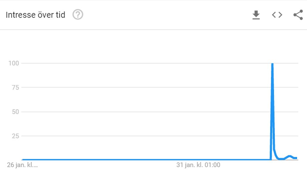Open the embed code icon
Screen dimensions: 307x172
(277, 15)
